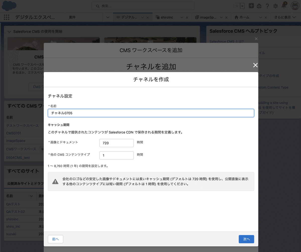301x252 pixels.
Task: Open the デジタル... tab actions chevron
Action: [x=142, y=17]
